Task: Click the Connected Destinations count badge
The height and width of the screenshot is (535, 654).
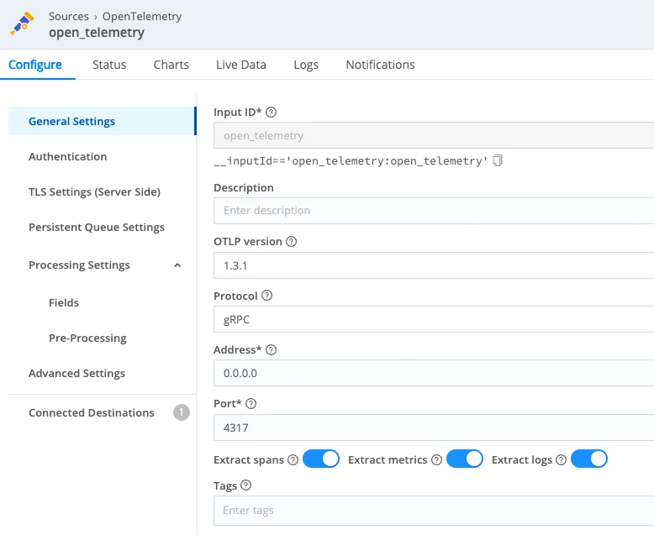Action: point(182,412)
